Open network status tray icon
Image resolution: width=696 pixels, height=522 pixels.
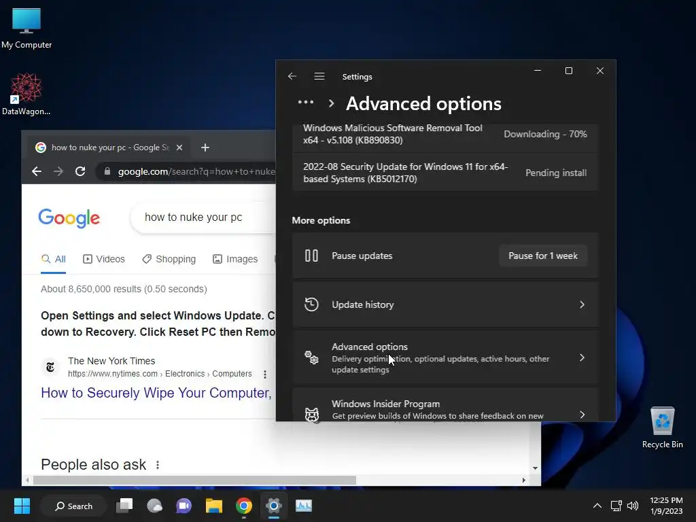click(616, 506)
